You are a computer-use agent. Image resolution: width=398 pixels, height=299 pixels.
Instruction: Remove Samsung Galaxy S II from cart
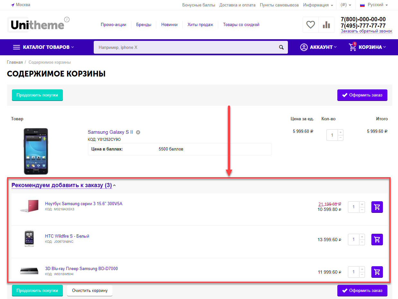coord(138,132)
